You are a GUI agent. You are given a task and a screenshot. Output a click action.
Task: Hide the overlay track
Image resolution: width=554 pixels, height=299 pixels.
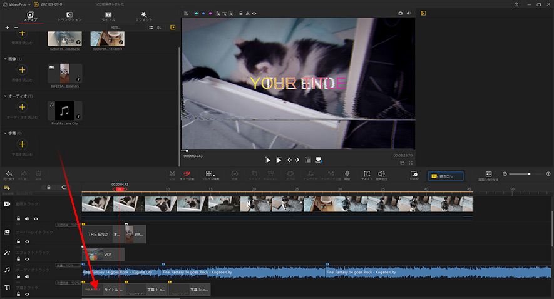[27, 241]
